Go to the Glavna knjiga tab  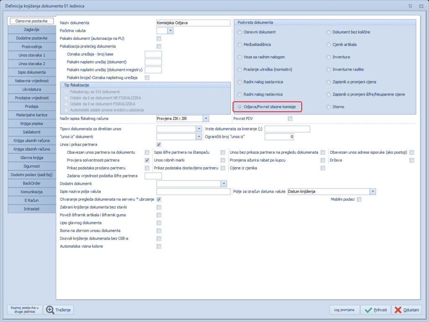click(32, 158)
